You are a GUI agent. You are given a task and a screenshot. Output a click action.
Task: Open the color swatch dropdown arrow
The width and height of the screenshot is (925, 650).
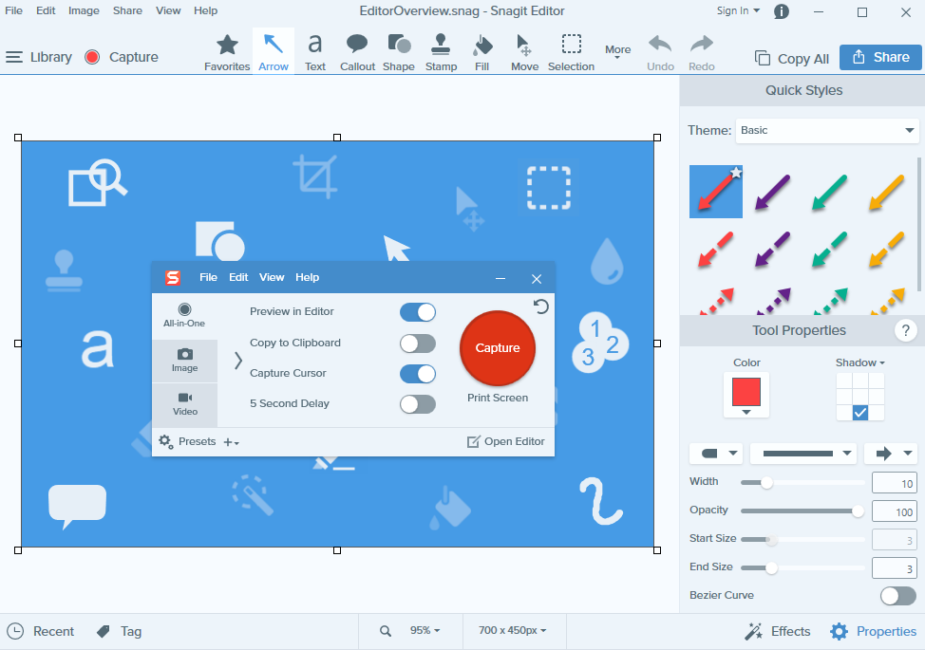click(746, 412)
